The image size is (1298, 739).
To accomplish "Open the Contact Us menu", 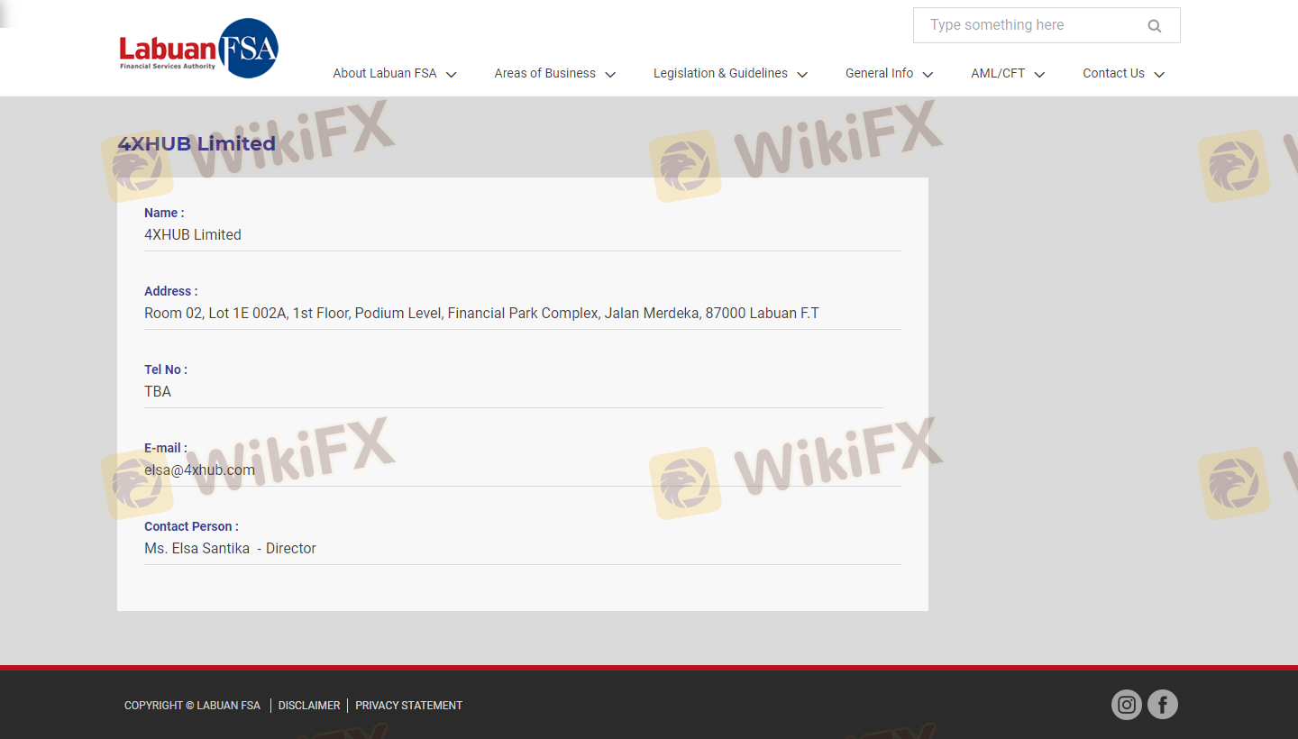I will (x=1113, y=74).
